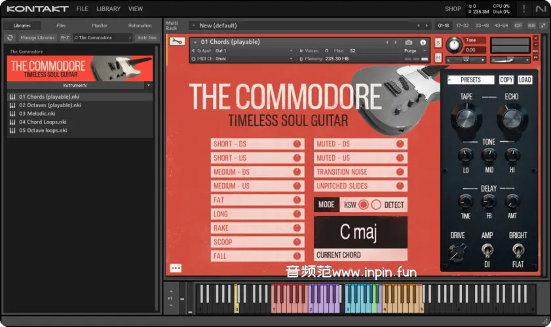Mute the instrument with M button
Screen dimensions: 551x327
tap(438, 58)
